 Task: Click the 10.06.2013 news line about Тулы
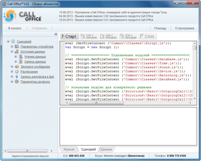[x=113, y=12]
